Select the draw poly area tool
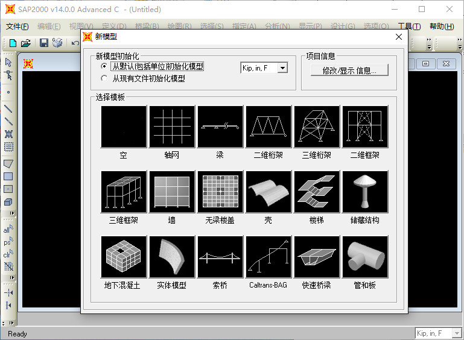Image resolution: width=464 pixels, height=340 pixels. coord(8,163)
